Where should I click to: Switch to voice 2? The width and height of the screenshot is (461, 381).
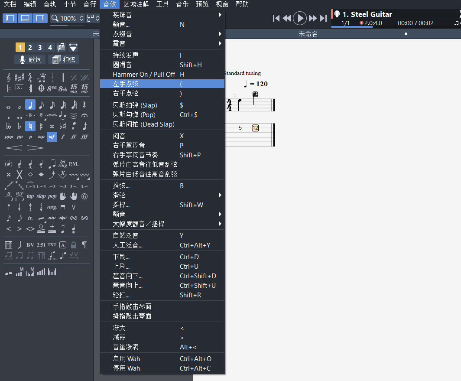30,47
